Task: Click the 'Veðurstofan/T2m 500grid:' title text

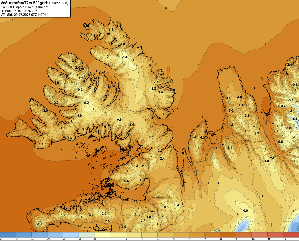Action: (x=25, y=3)
